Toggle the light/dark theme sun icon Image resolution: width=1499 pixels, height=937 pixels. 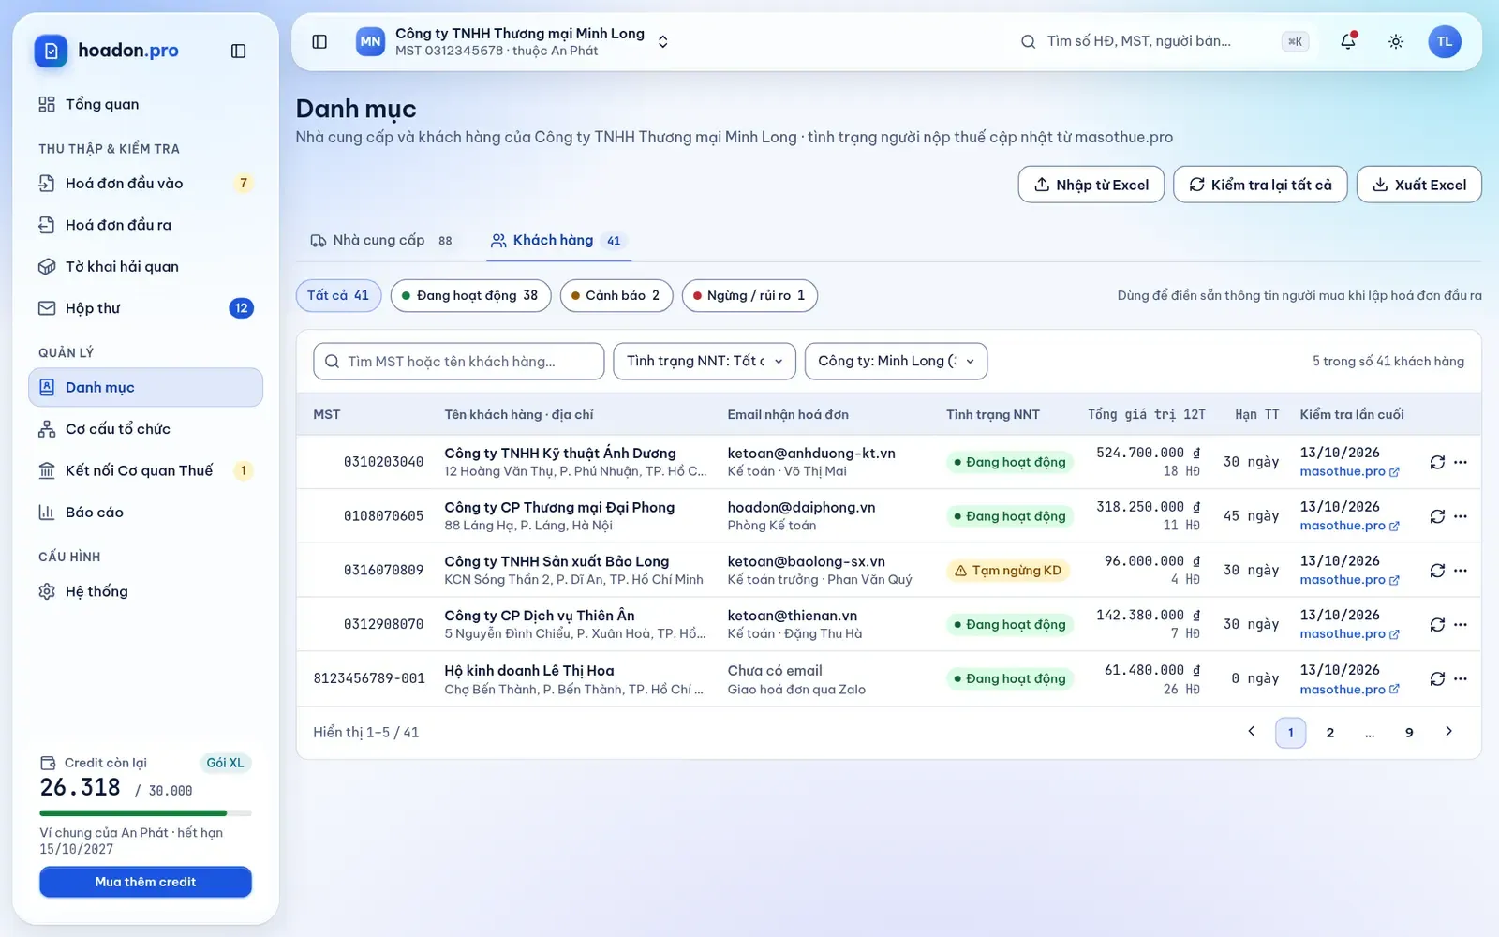pyautogui.click(x=1395, y=41)
